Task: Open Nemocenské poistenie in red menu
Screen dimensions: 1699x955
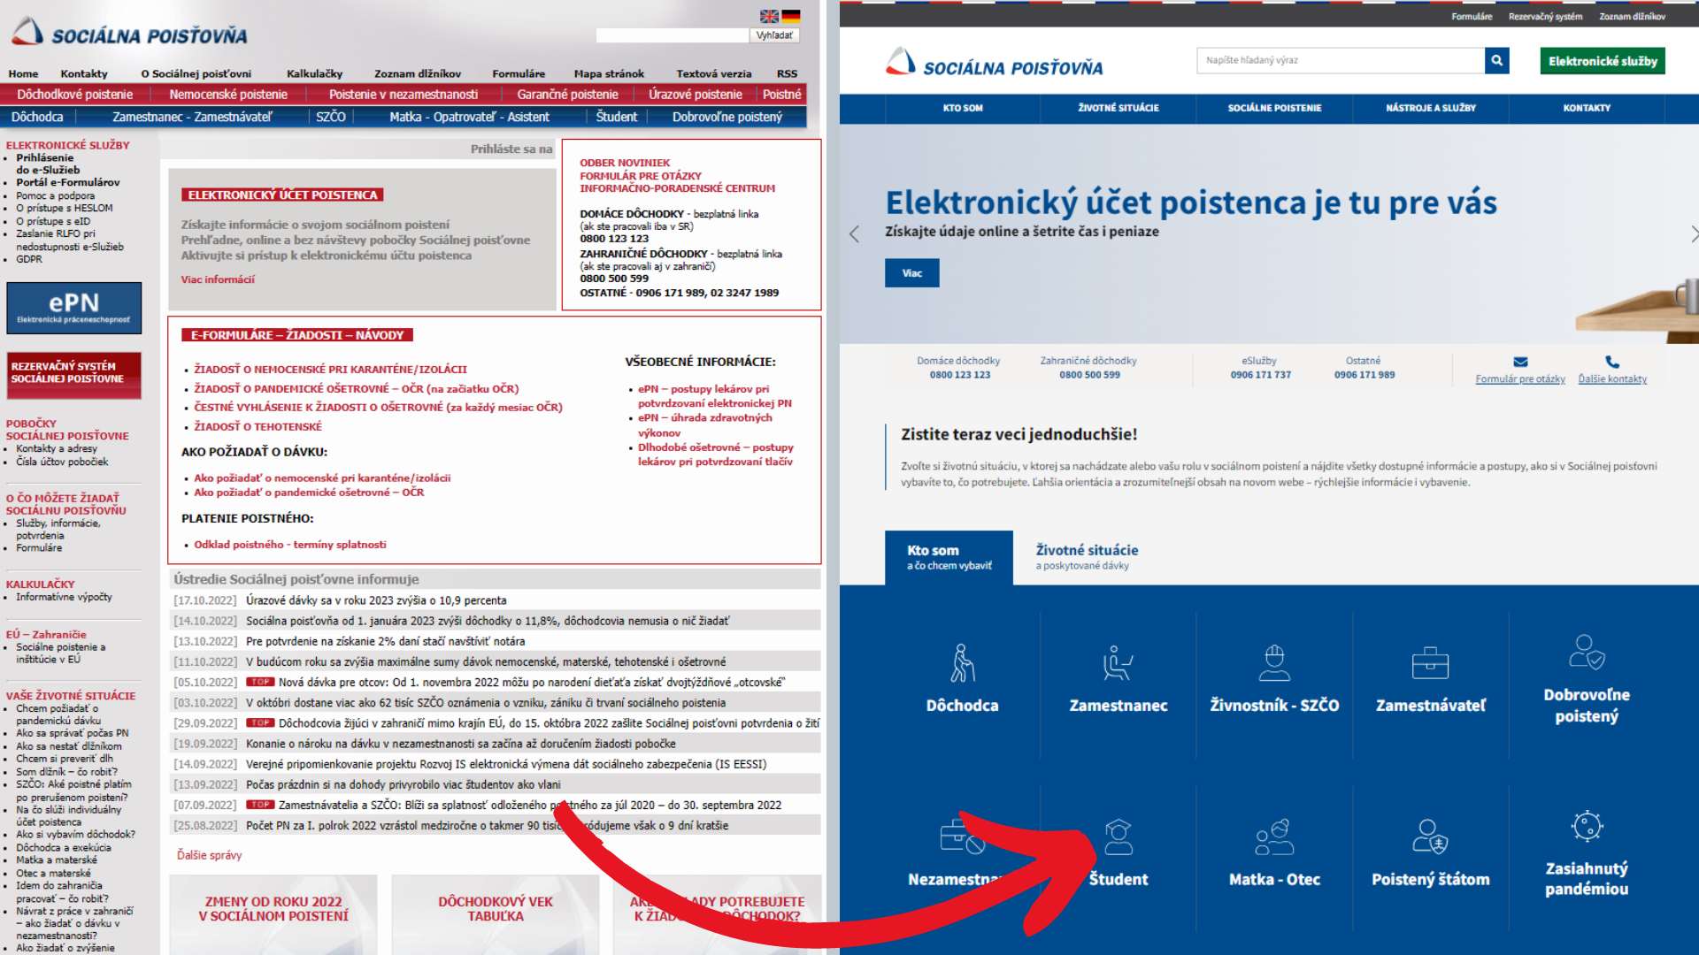Action: coord(228,95)
